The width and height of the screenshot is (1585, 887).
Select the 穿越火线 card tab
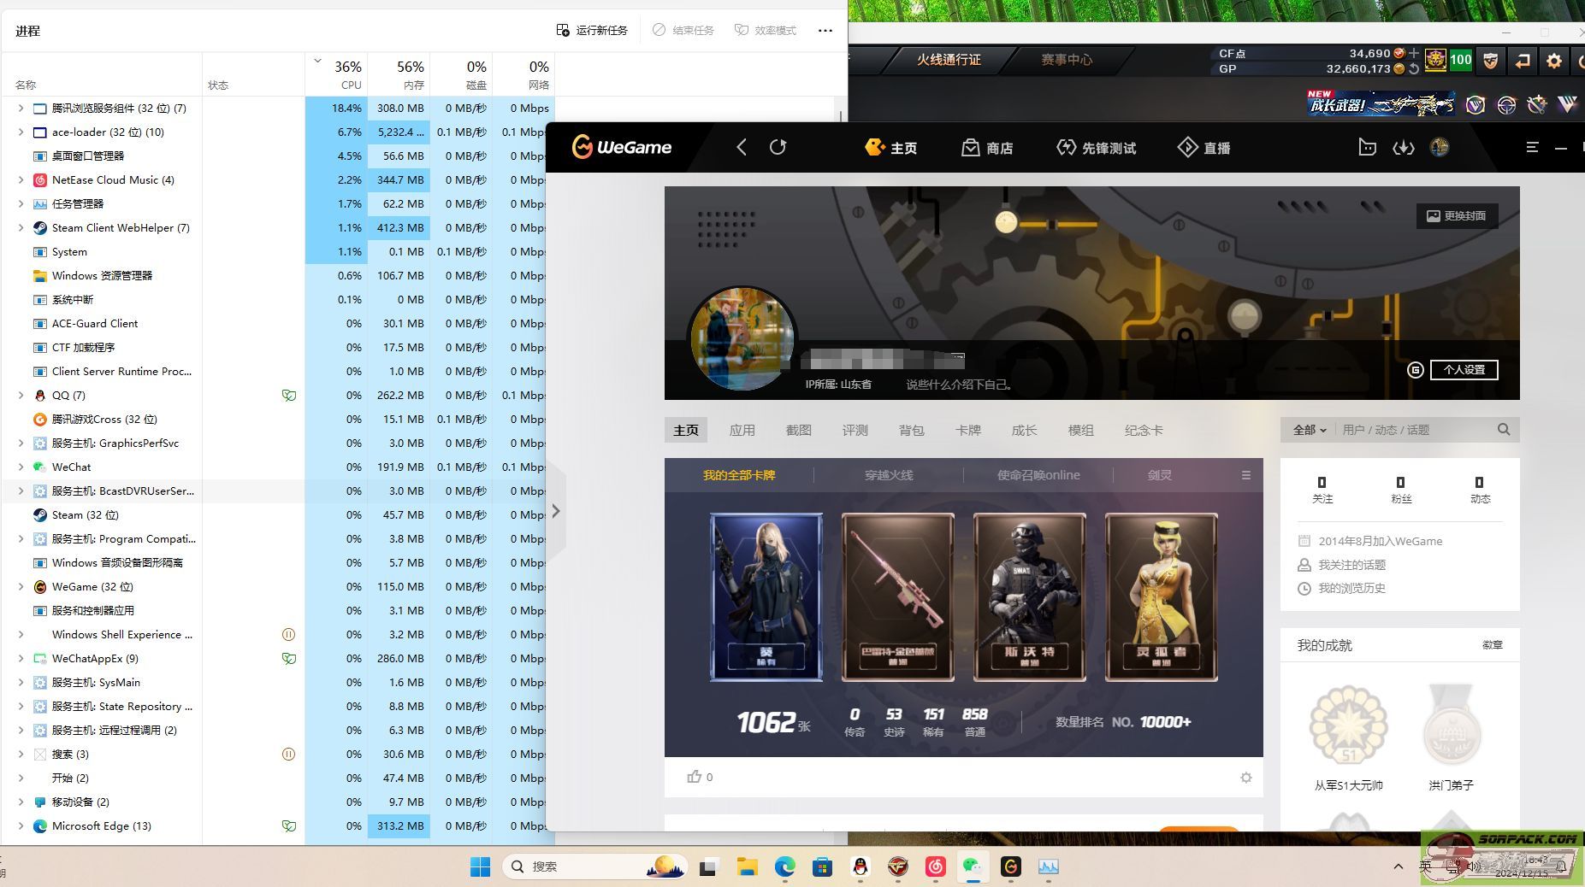[x=888, y=475]
